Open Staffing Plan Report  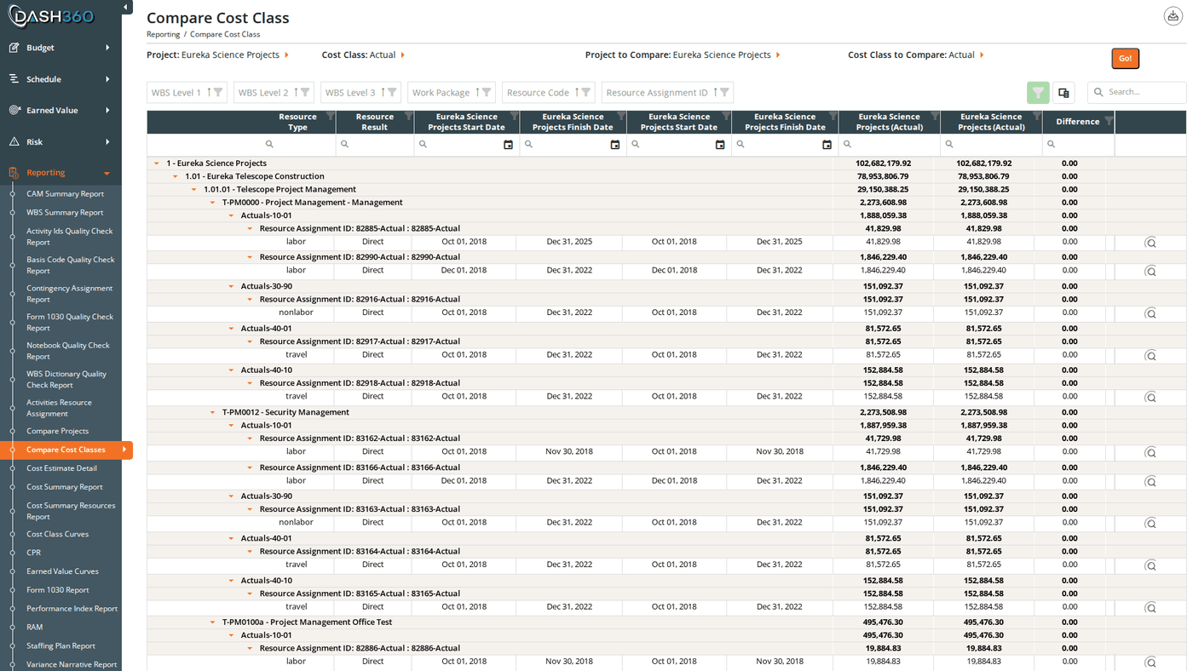(61, 646)
